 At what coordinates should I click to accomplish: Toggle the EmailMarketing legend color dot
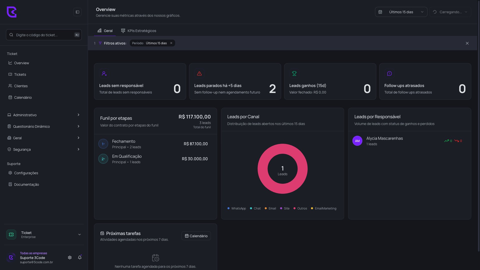[x=312, y=208]
